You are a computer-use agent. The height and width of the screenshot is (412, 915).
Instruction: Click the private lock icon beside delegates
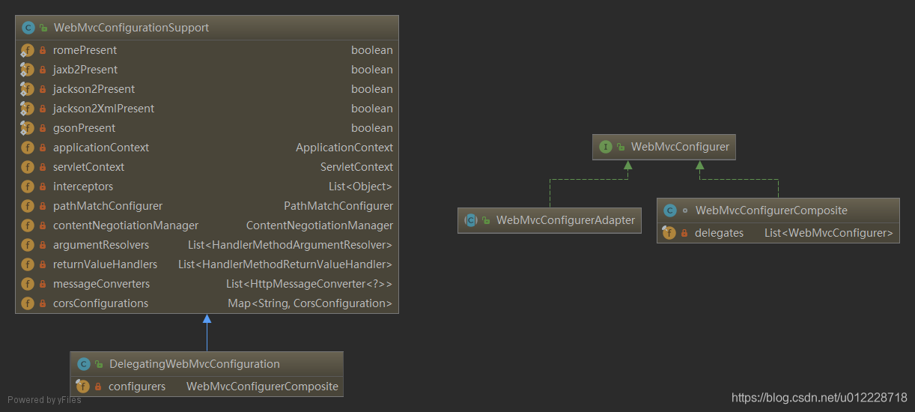coord(684,233)
